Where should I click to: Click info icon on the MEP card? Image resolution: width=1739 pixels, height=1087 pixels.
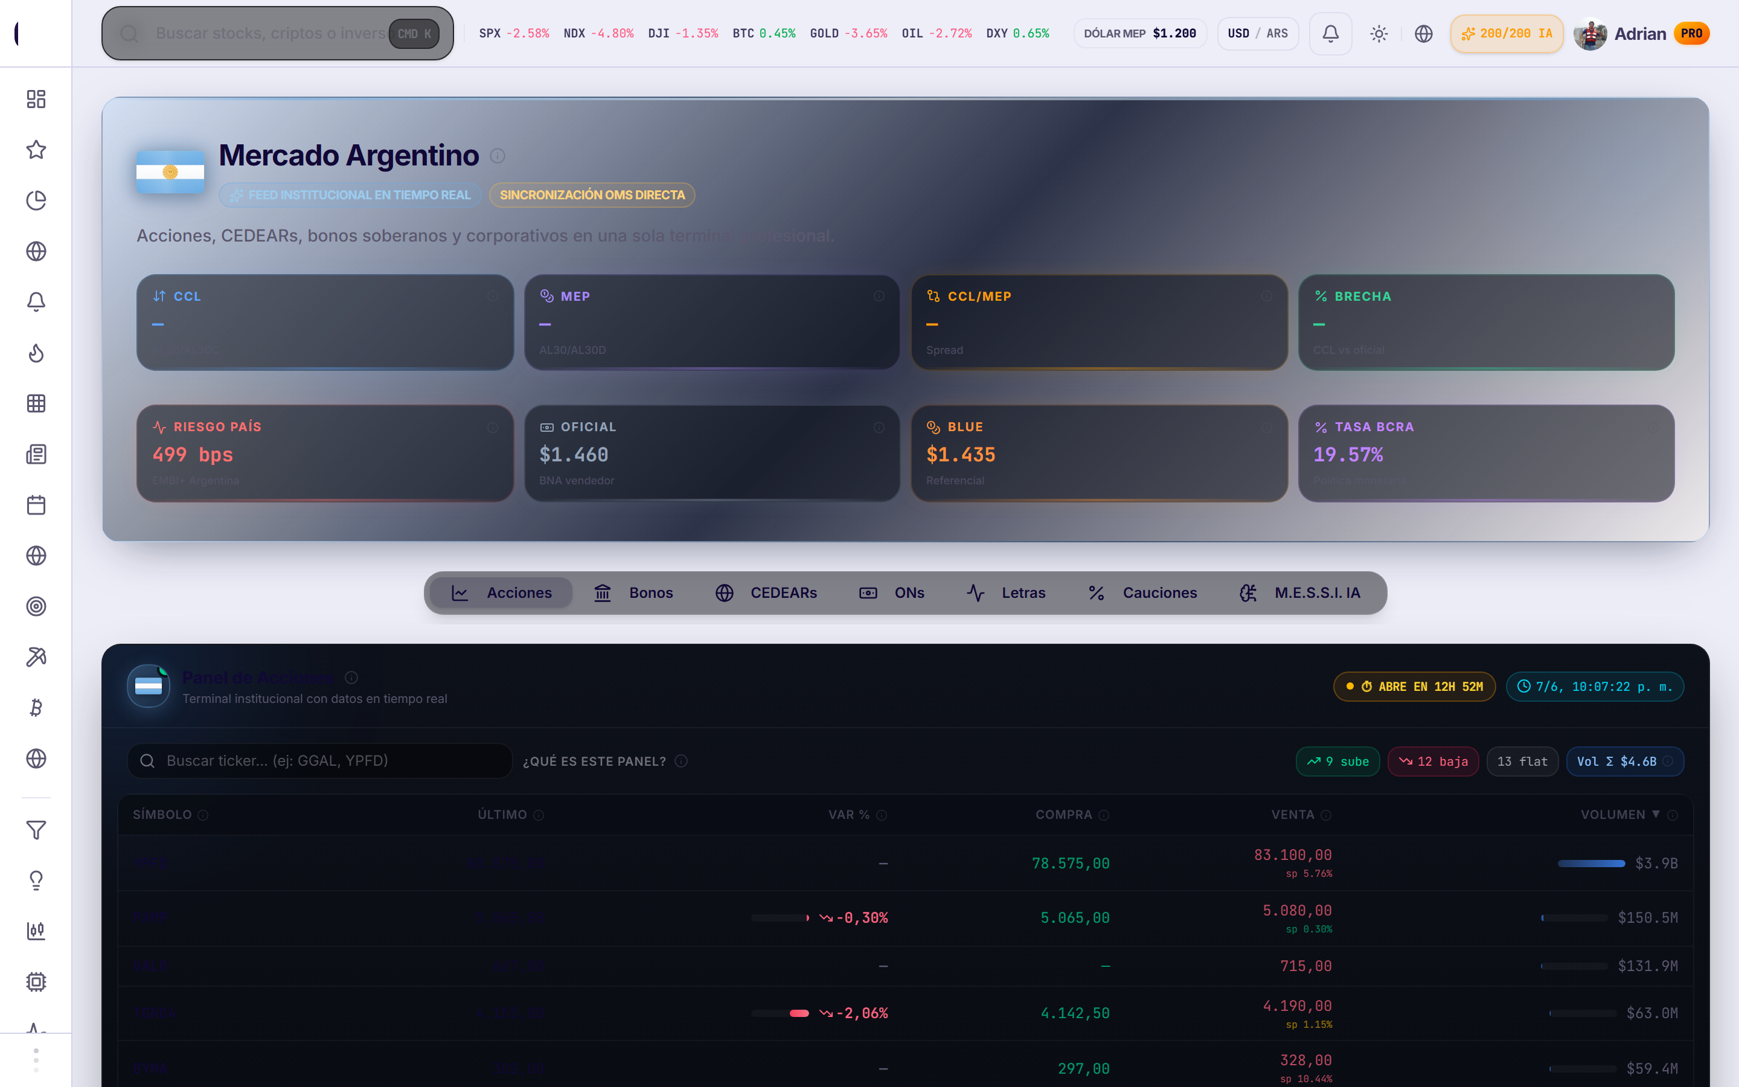[x=879, y=296]
